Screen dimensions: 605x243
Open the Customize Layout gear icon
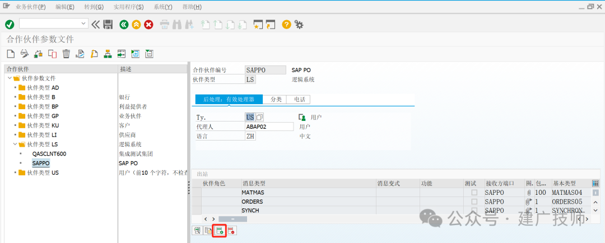tap(299, 25)
